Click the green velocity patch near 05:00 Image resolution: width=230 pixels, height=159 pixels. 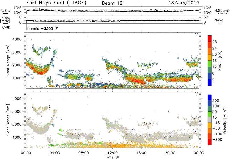click(x=61, y=130)
